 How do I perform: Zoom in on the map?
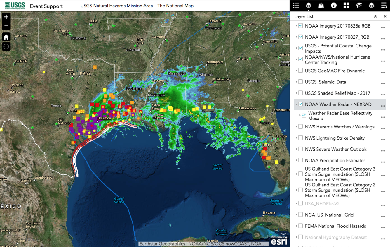coord(6,17)
